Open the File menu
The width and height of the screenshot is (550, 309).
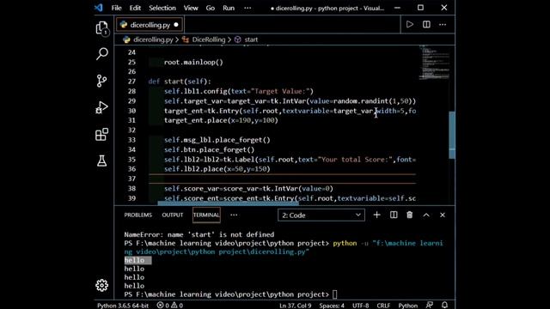[x=117, y=8]
